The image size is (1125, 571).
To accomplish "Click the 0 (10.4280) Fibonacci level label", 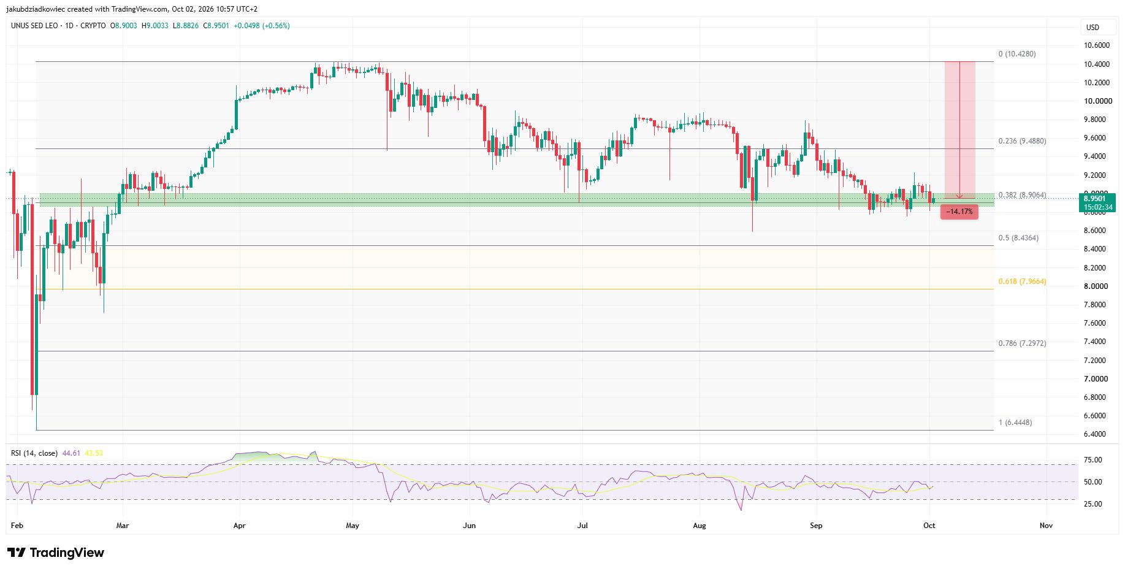I will 1017,54.
